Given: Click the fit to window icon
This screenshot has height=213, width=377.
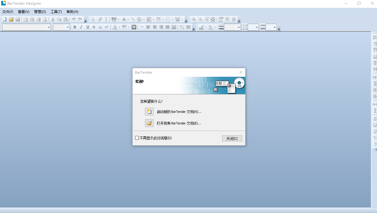Looking at the screenshot, I should tap(213, 19).
